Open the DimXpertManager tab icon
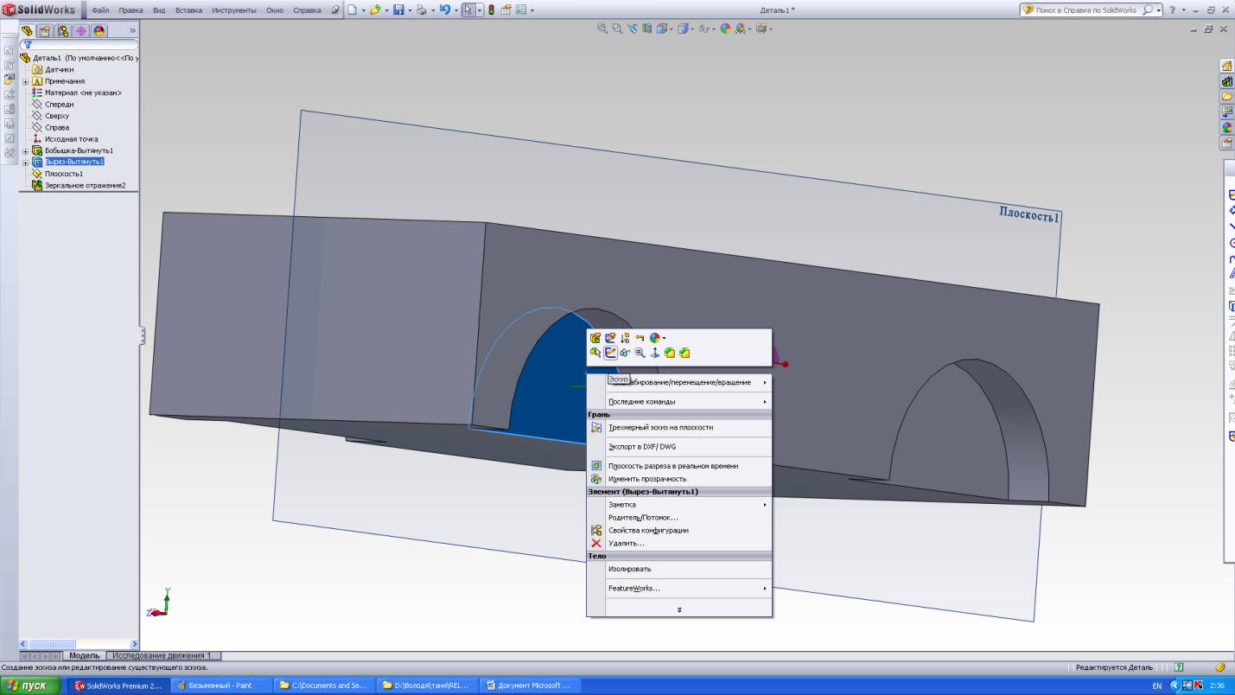Screen dimensions: 1235x695 [x=80, y=30]
